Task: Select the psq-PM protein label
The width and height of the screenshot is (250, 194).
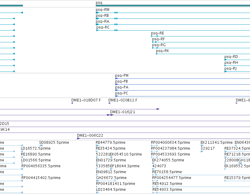Action: (x=122, y=76)
